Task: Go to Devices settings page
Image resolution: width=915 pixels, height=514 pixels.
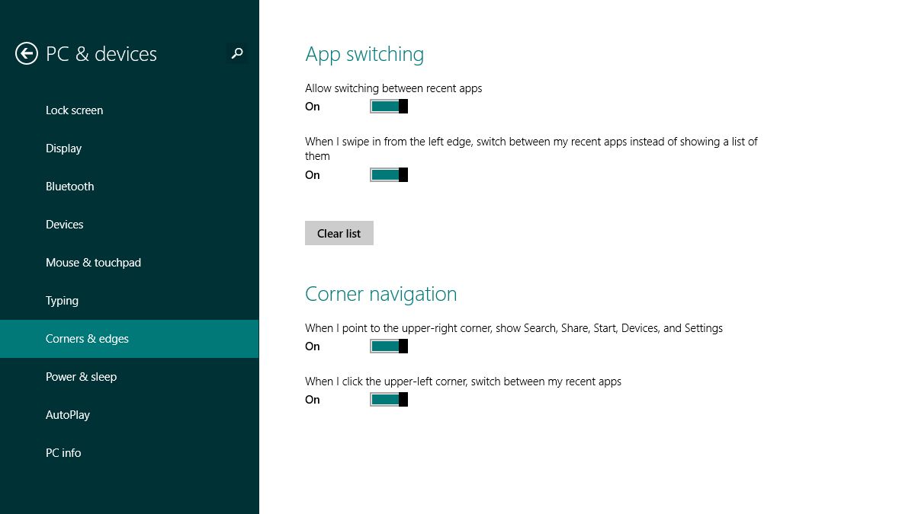Action: (x=64, y=224)
